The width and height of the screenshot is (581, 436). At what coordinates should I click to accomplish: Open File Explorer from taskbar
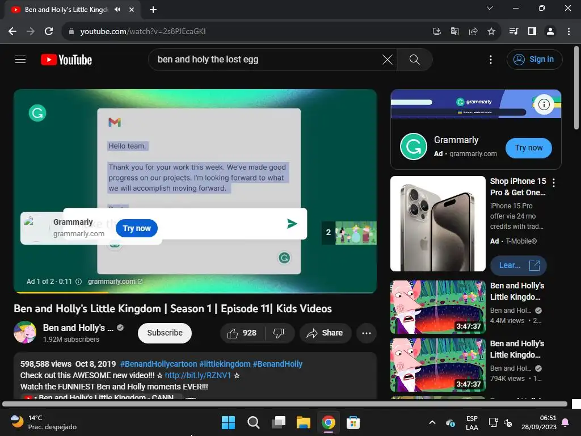tap(303, 422)
